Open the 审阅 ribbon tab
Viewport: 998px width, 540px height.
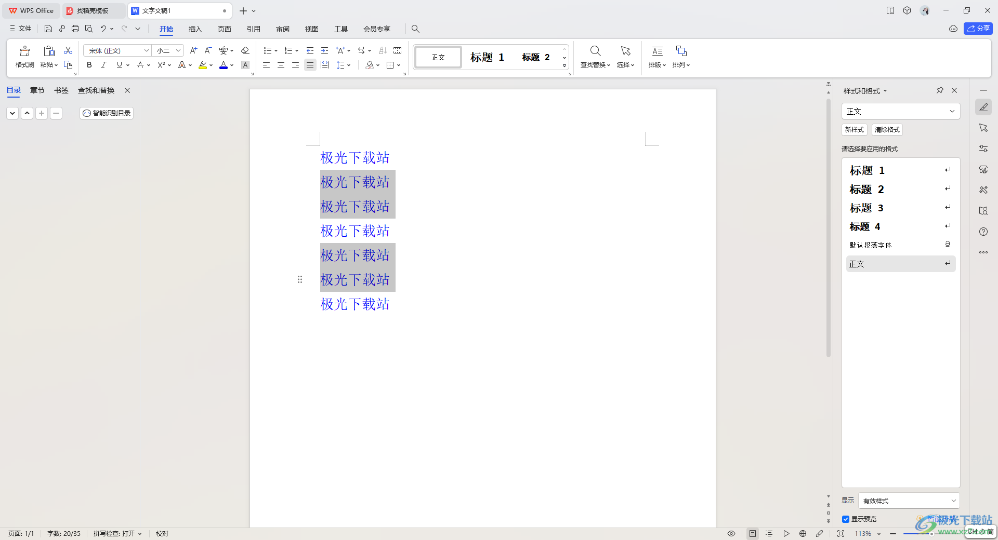point(283,29)
